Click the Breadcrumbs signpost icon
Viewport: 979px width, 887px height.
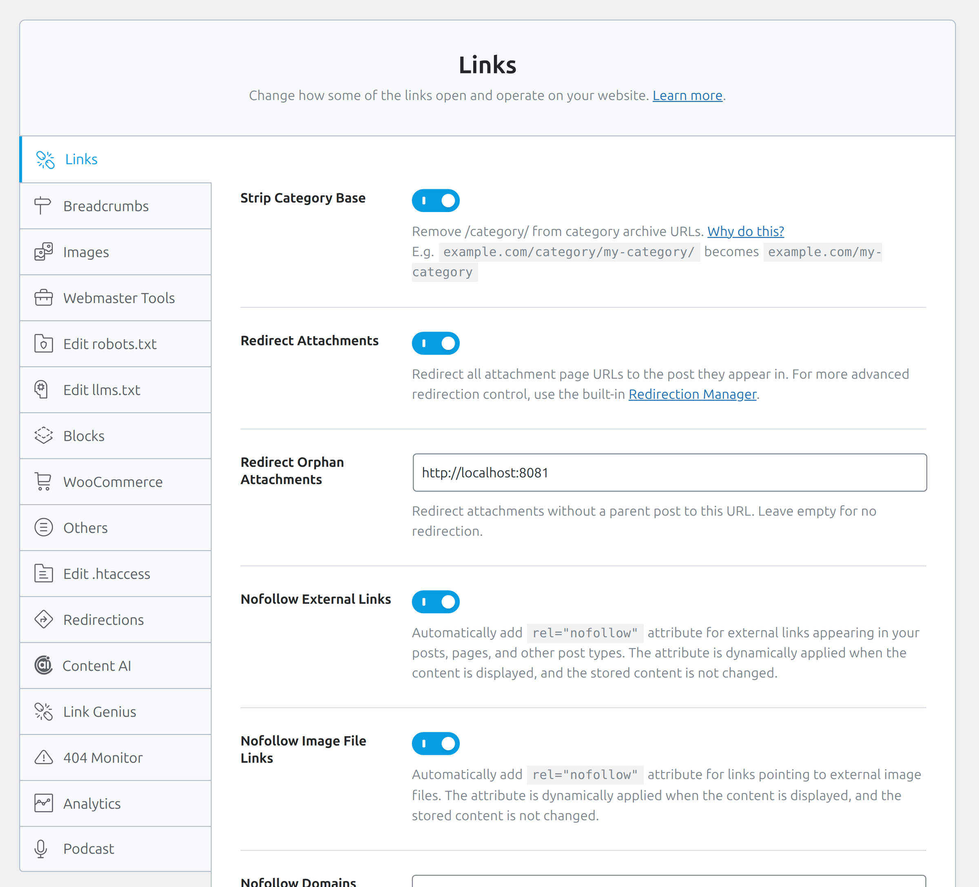coord(43,206)
